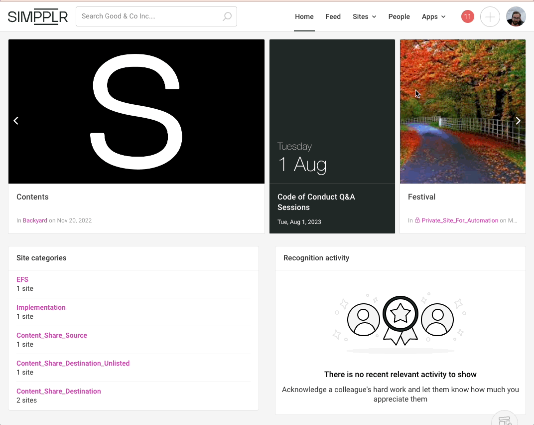Image resolution: width=534 pixels, height=425 pixels.
Task: Open the Code of Conduct Q&A Sessions event
Action: point(316,202)
